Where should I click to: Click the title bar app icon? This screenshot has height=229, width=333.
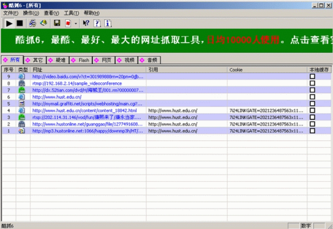click(x=5, y=5)
